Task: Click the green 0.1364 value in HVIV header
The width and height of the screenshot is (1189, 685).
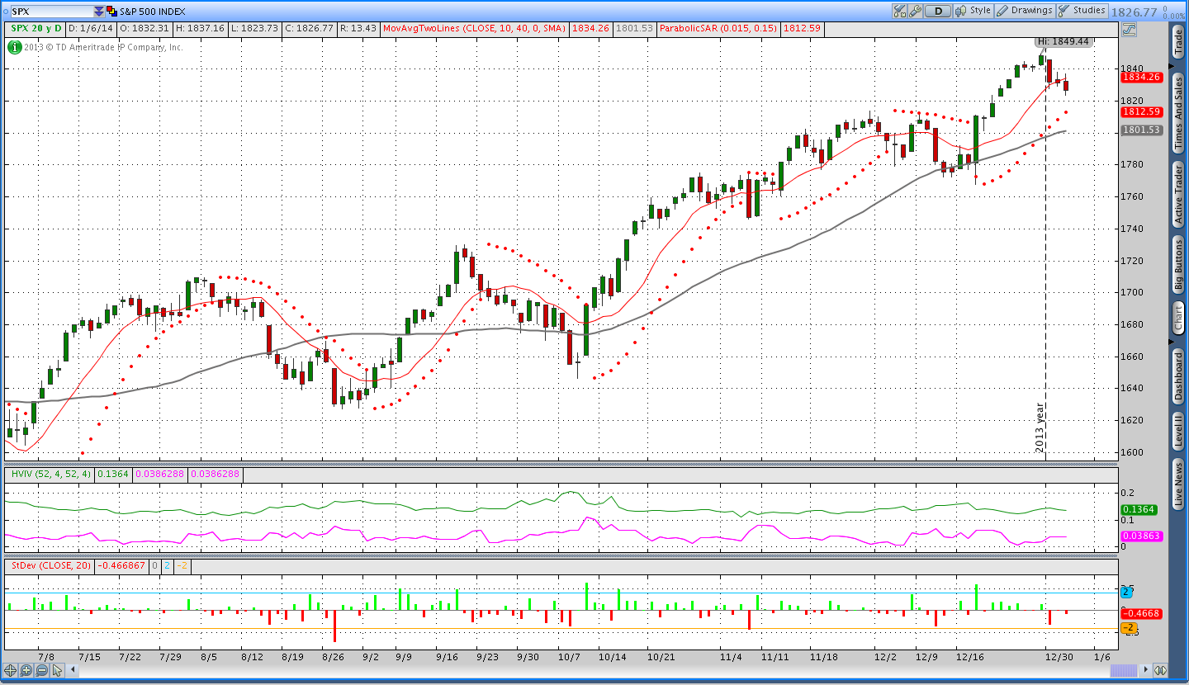Action: click(112, 475)
